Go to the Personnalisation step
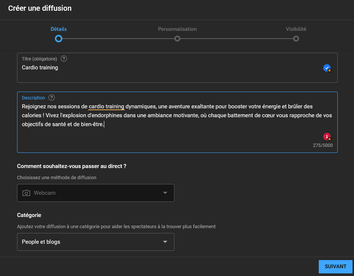 coord(177,29)
